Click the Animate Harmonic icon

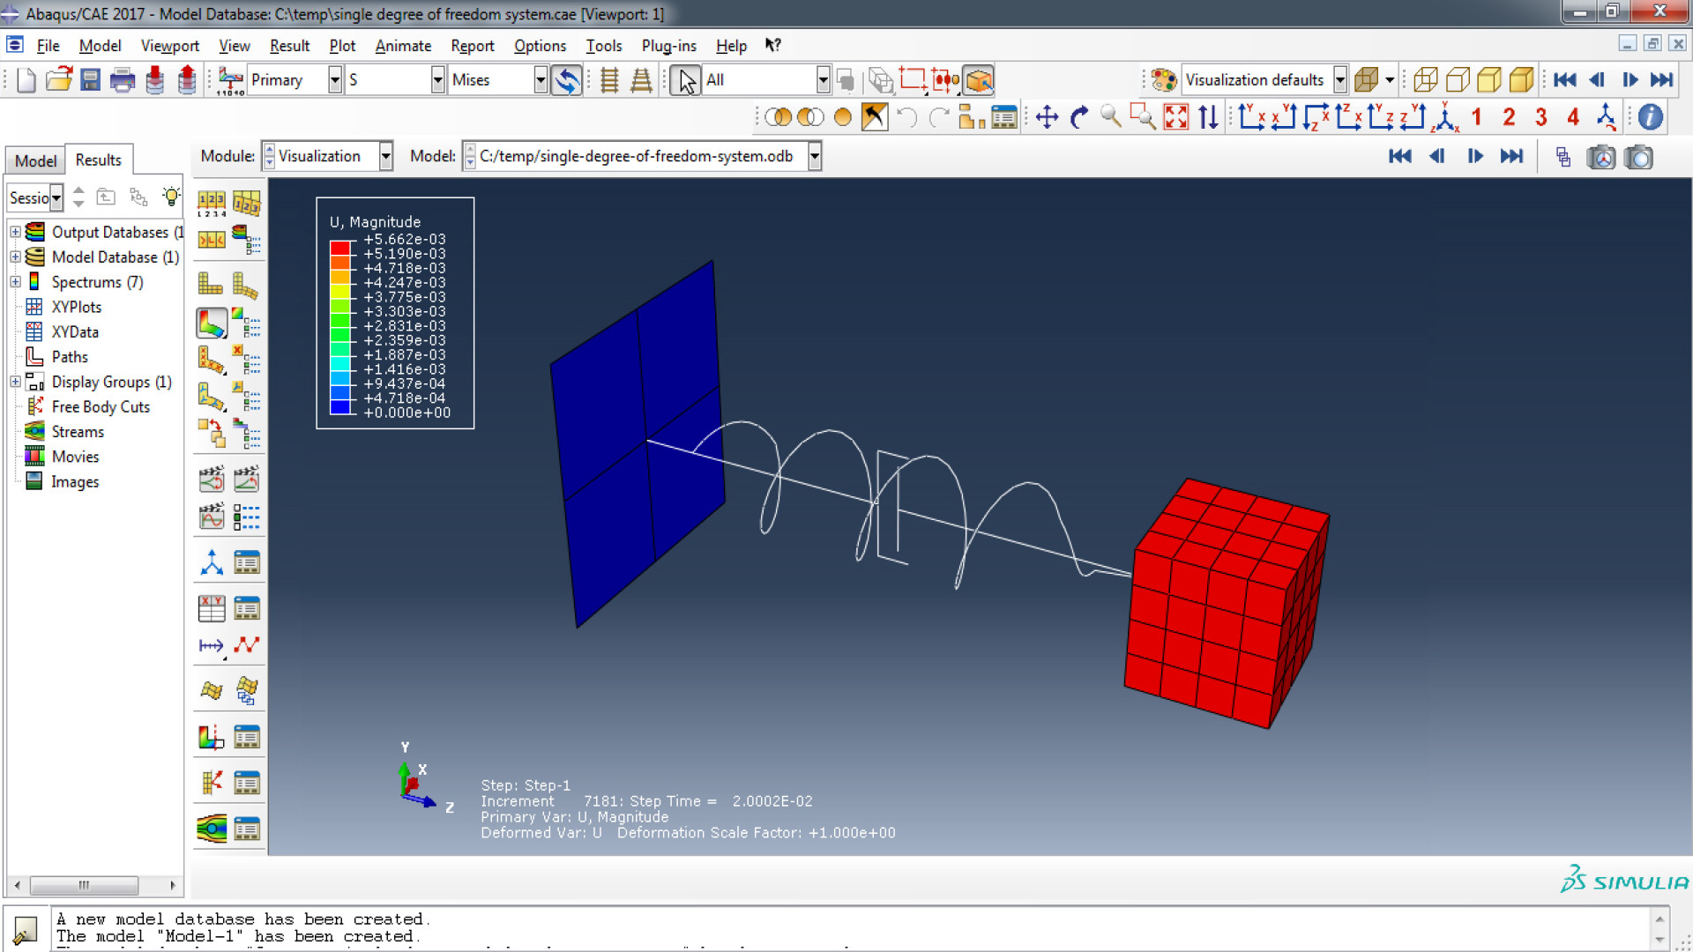click(x=211, y=516)
